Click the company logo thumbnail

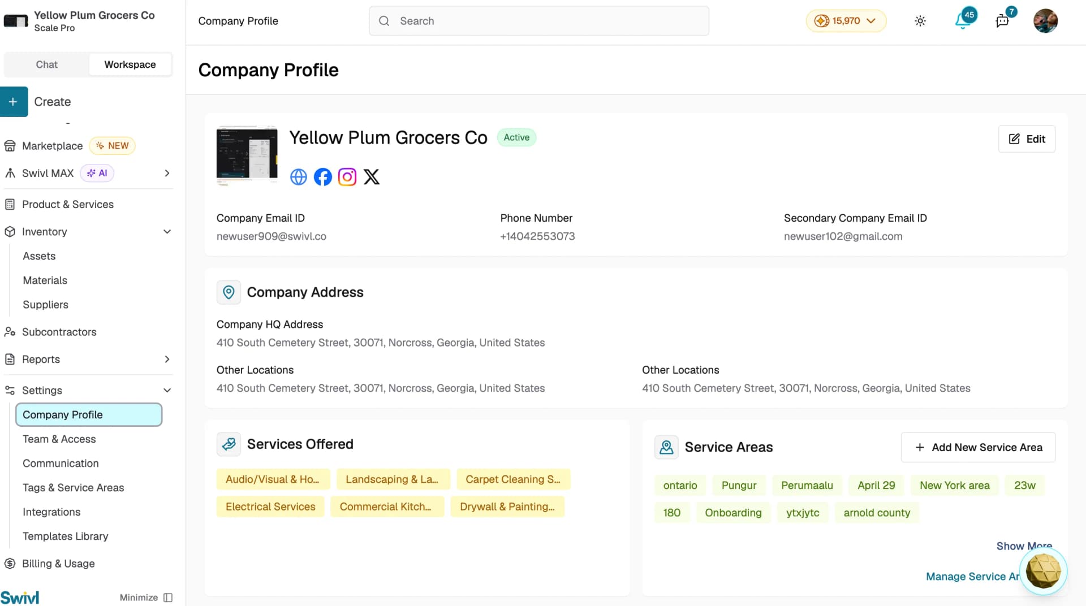247,155
